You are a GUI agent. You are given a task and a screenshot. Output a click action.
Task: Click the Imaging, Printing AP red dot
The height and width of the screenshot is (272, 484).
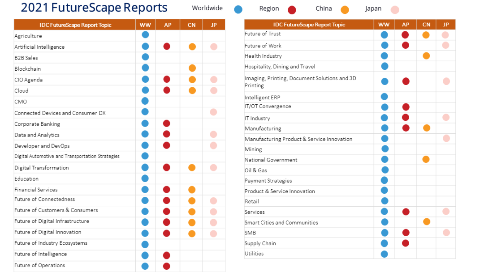(x=406, y=81)
